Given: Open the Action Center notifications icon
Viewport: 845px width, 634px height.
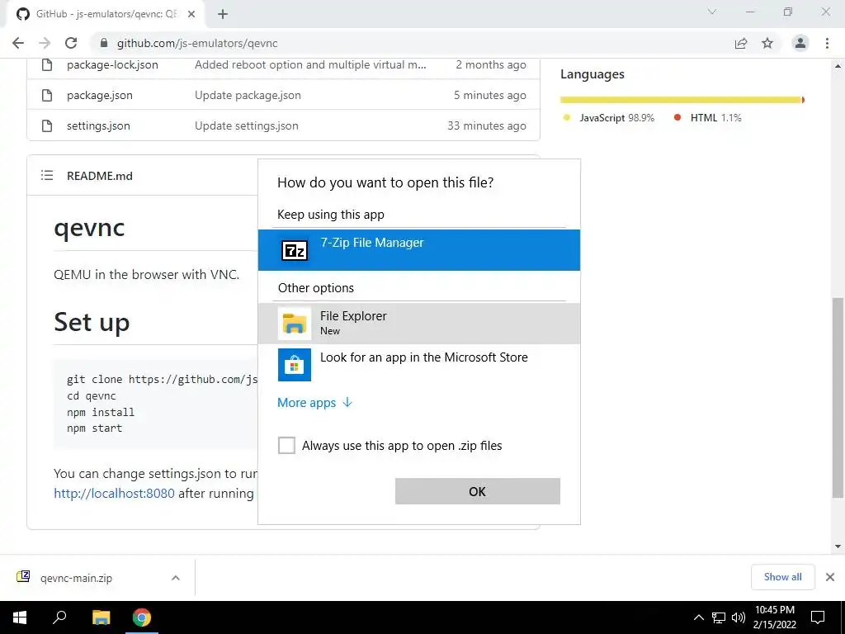Looking at the screenshot, I should [x=818, y=617].
